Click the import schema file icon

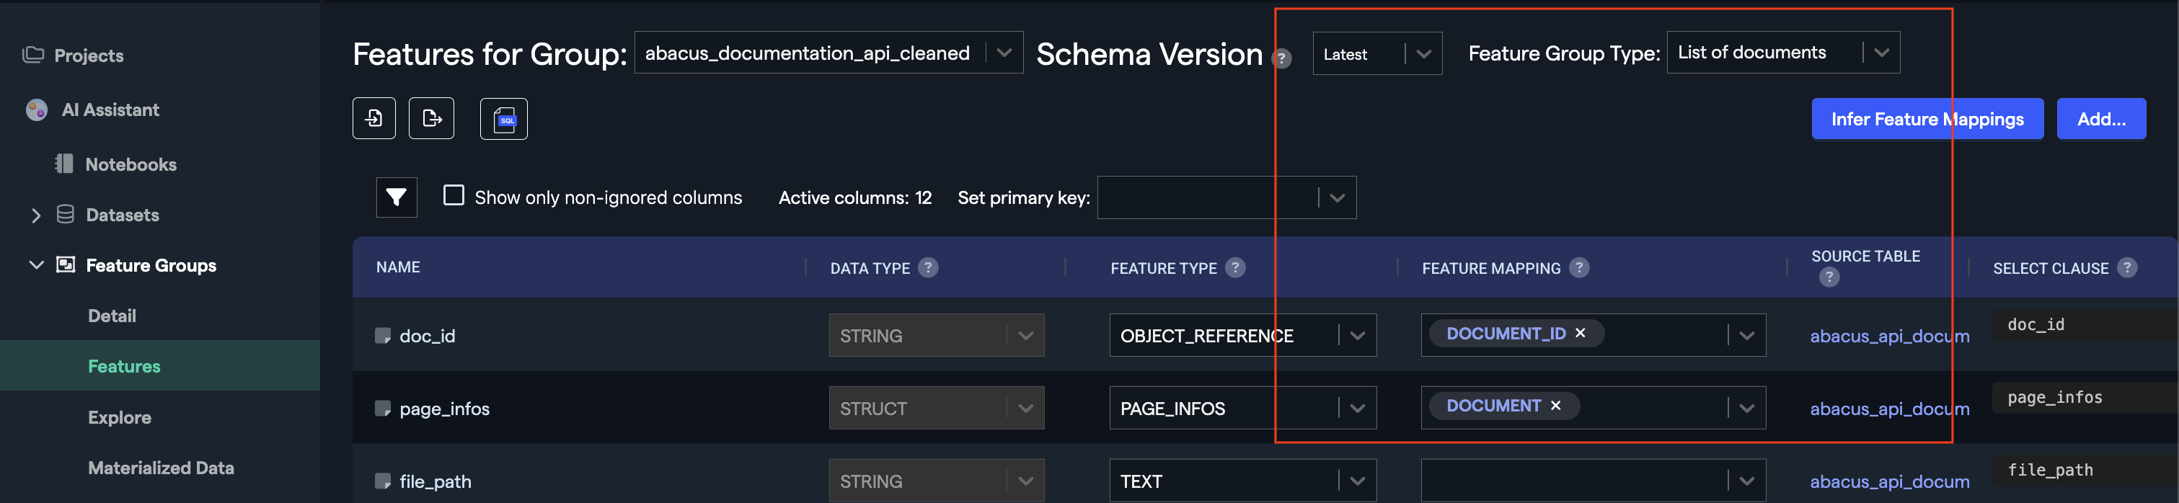click(374, 118)
